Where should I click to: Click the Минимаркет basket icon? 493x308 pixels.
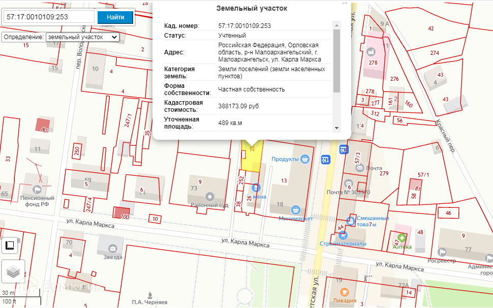pyautogui.click(x=295, y=209)
